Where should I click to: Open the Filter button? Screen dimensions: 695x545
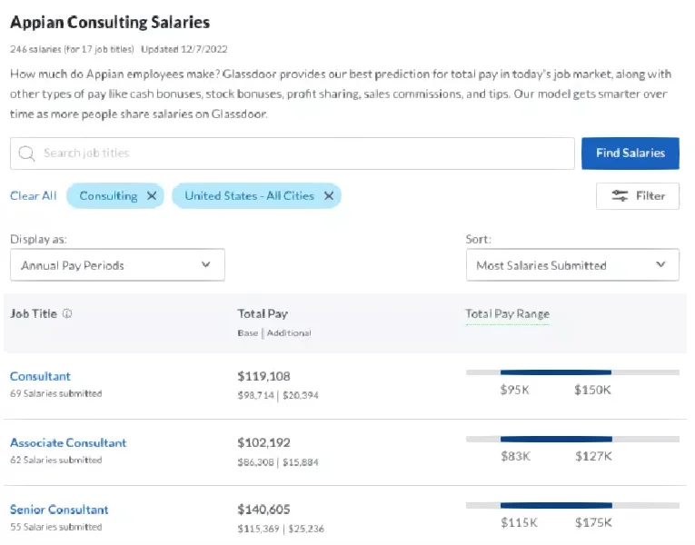click(x=638, y=196)
